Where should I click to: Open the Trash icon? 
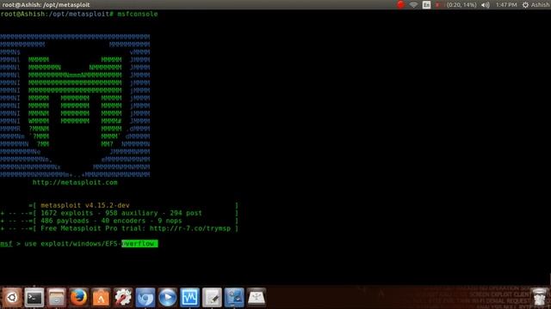(x=539, y=298)
